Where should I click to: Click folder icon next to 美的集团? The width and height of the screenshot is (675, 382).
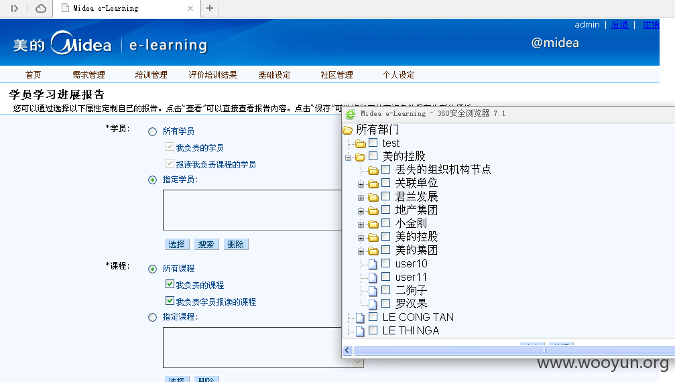point(373,251)
